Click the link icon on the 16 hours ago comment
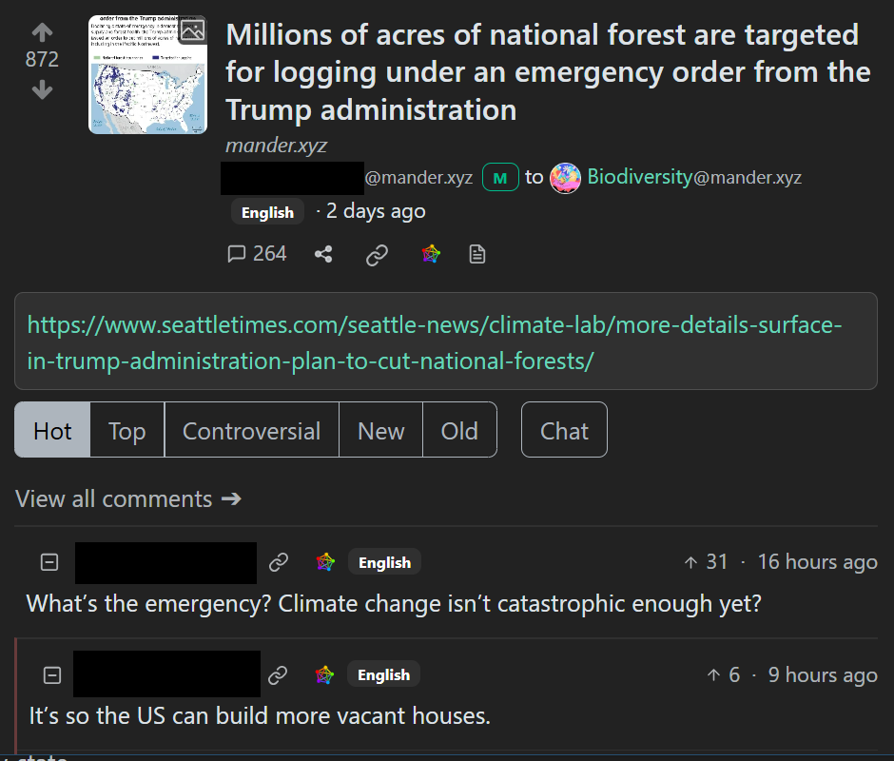 [x=279, y=562]
